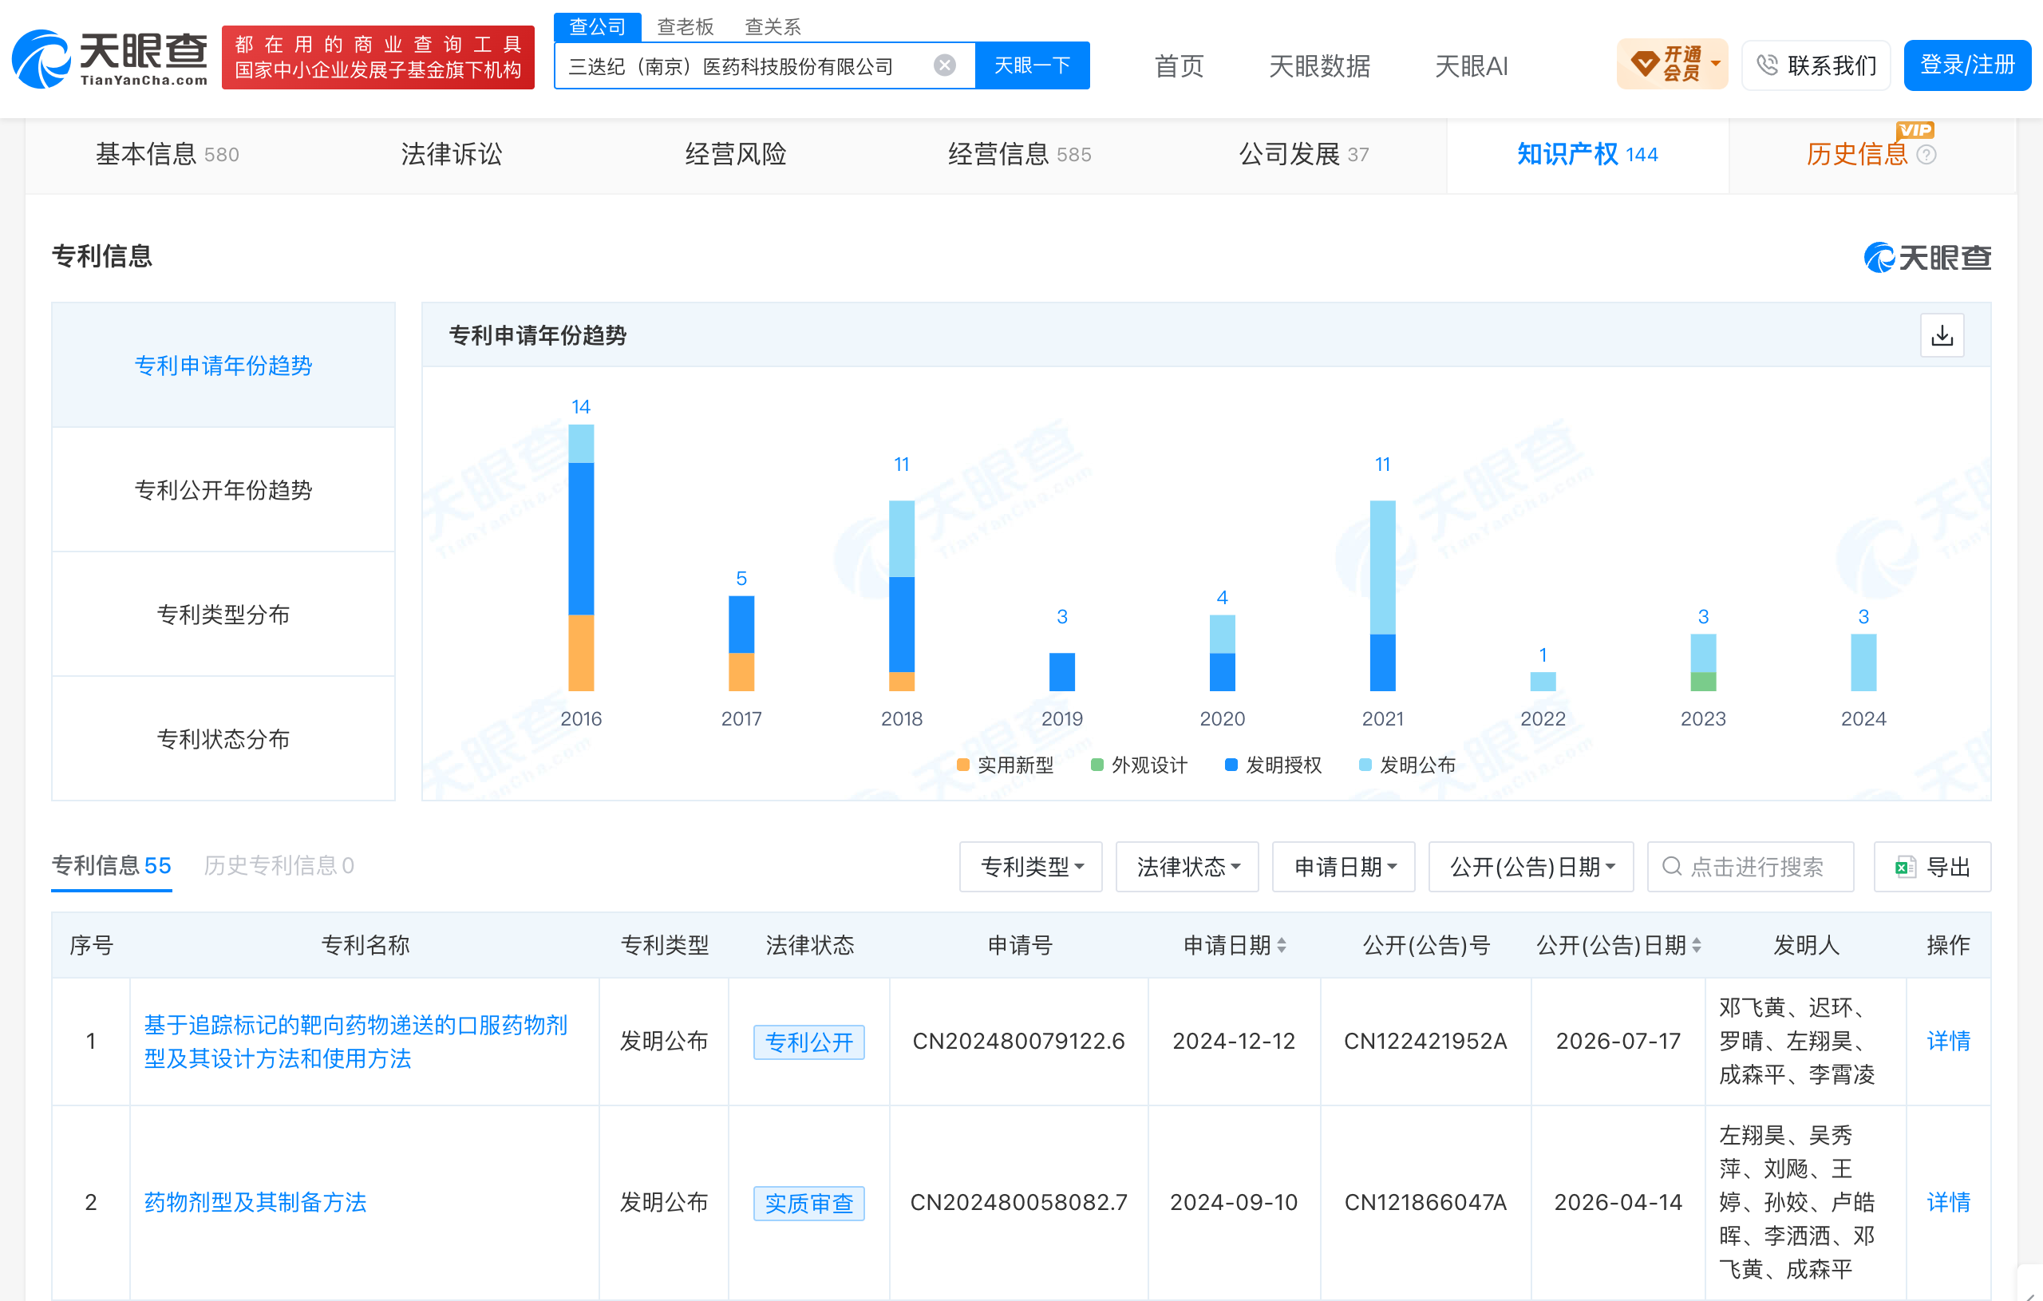The height and width of the screenshot is (1301, 2043).
Task: Toggle 发明授权 legend series
Action: 1274,765
